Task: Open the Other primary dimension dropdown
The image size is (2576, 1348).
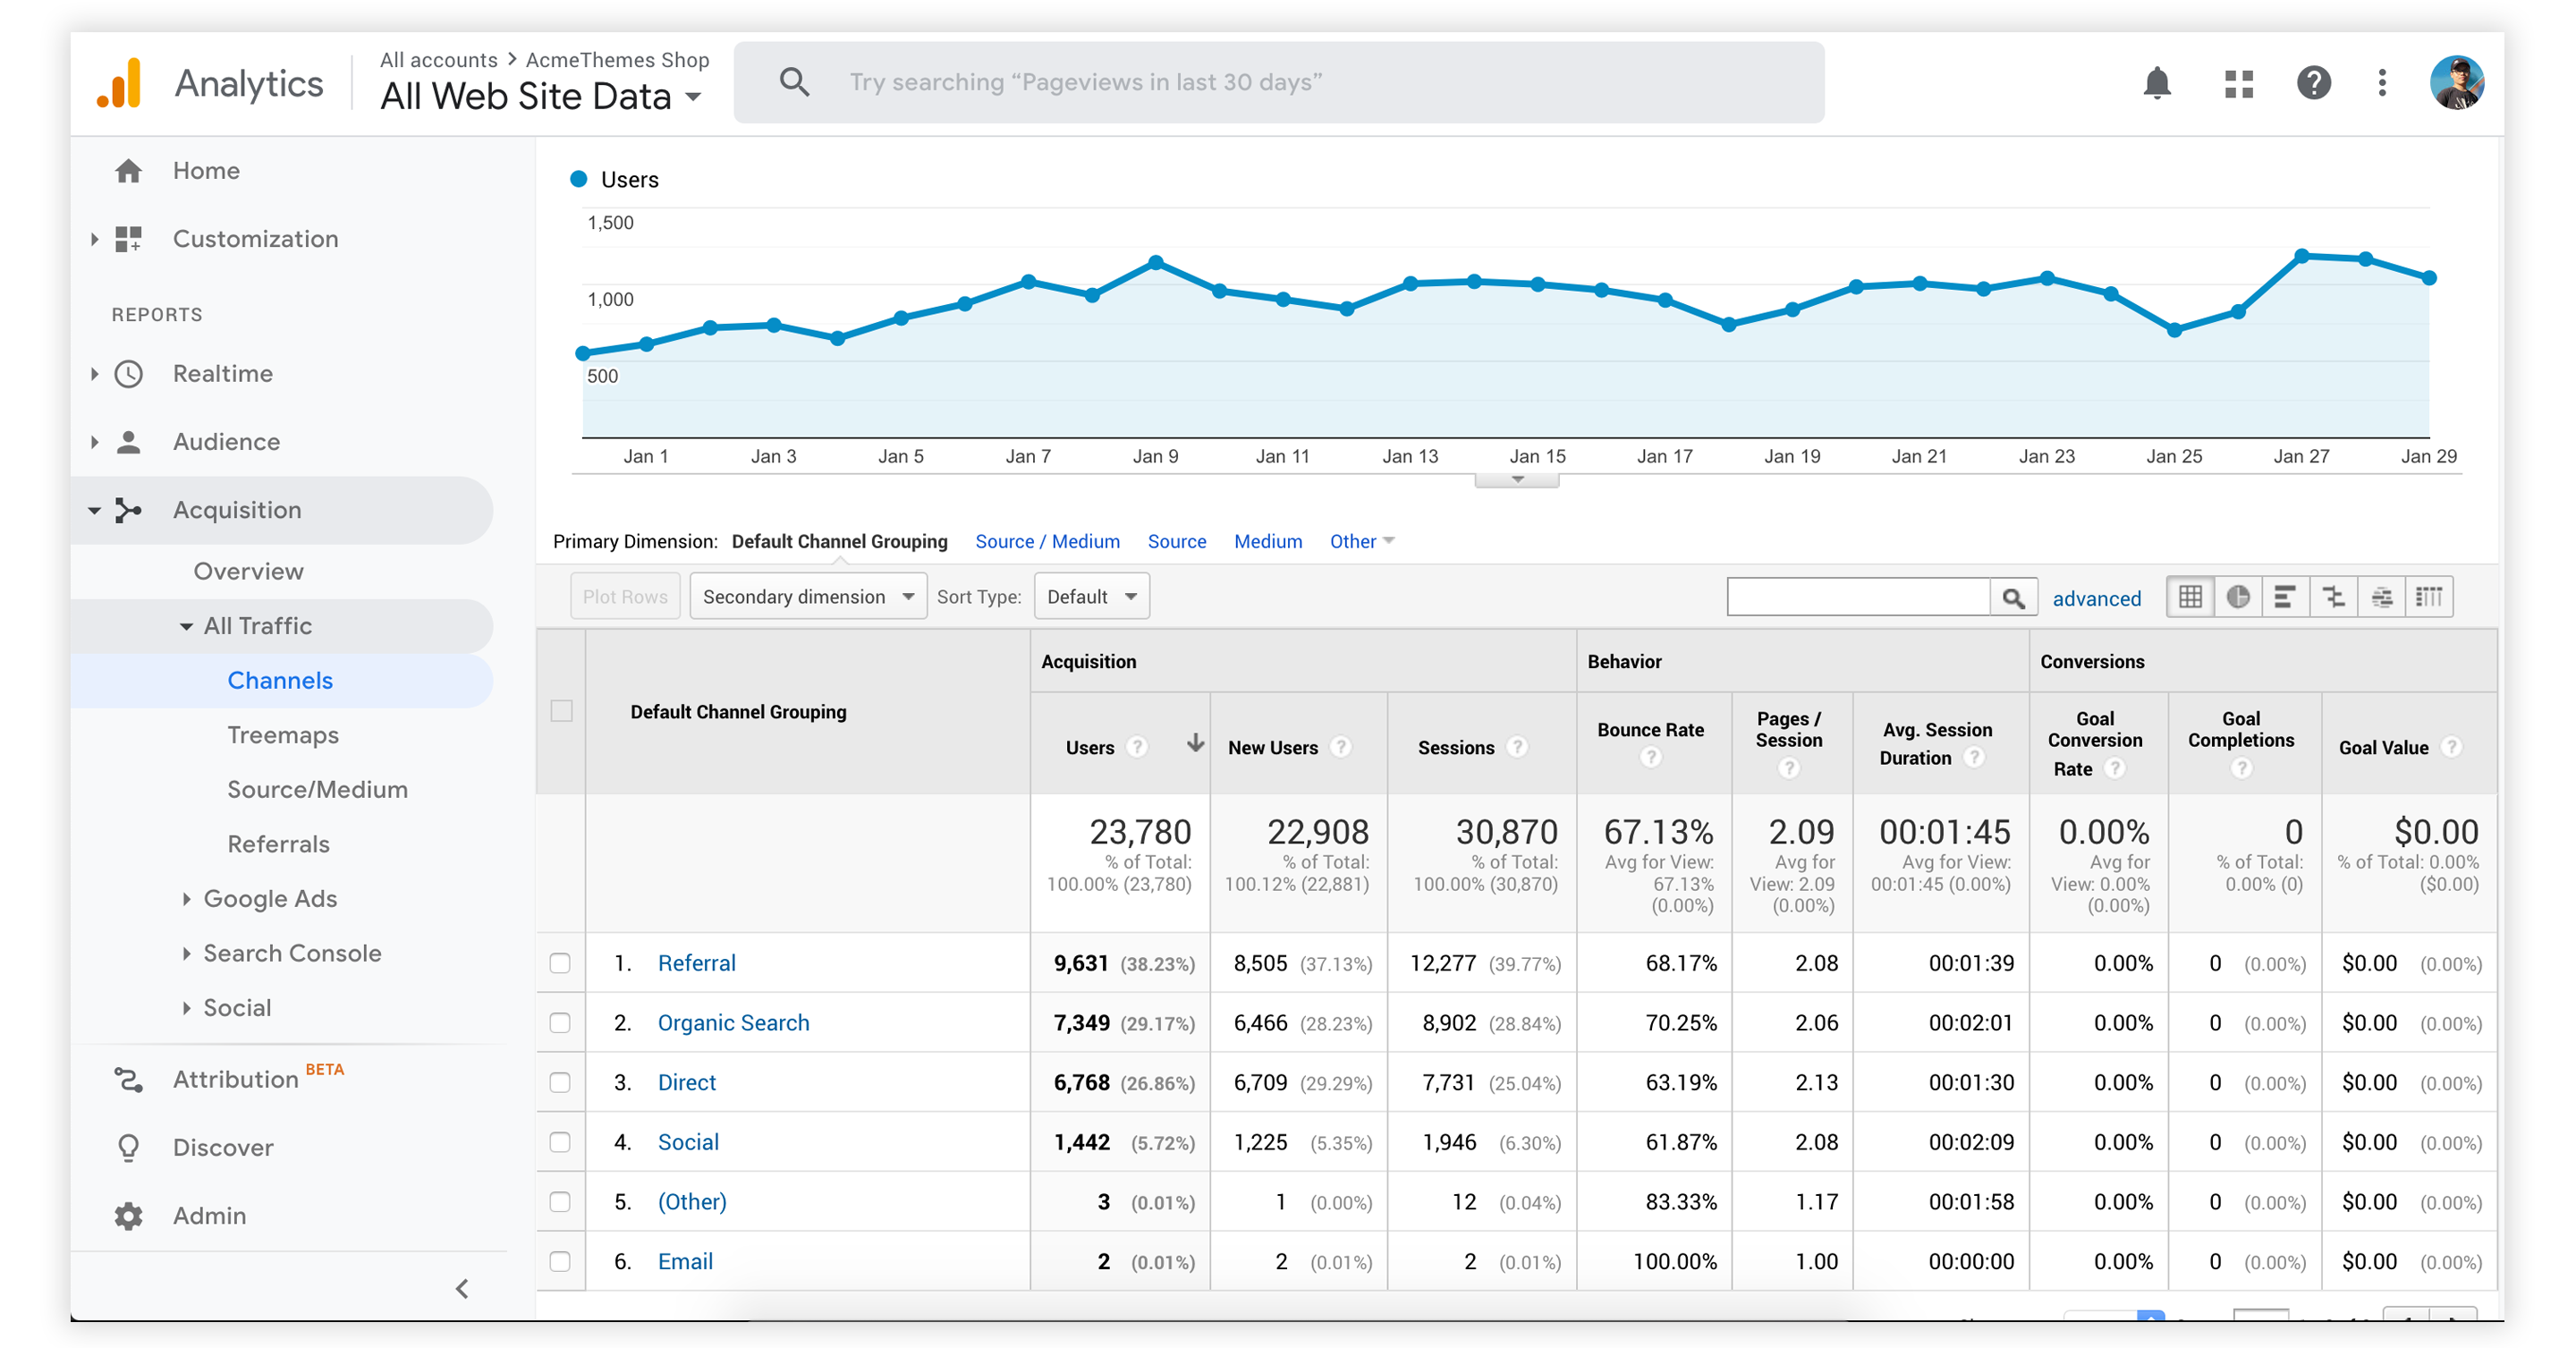Action: tap(1361, 542)
